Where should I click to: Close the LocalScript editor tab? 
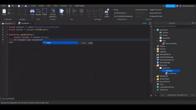point(31,23)
